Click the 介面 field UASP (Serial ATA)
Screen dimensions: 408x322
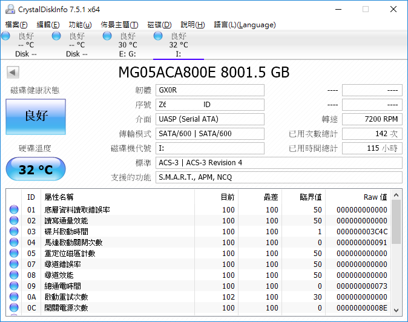click(210, 119)
